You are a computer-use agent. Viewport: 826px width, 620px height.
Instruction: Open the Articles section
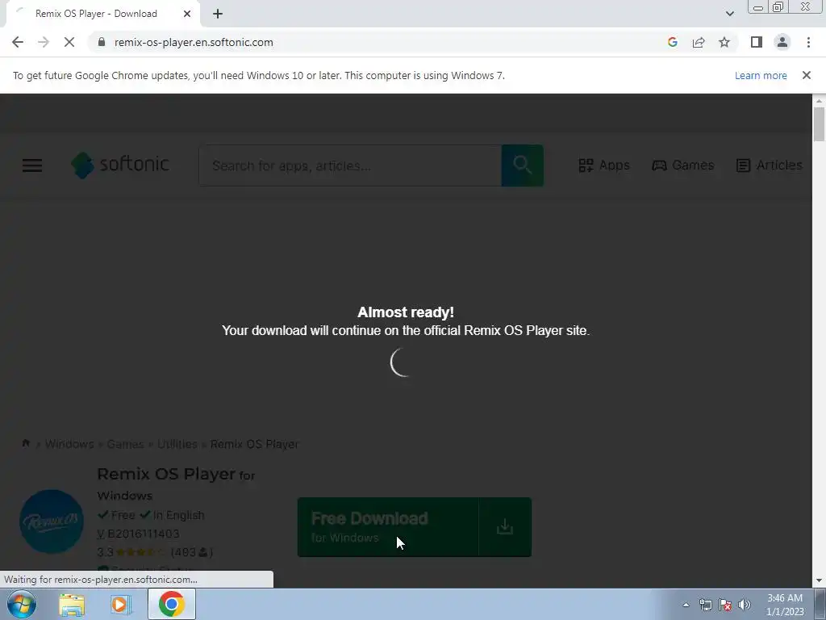click(x=769, y=165)
